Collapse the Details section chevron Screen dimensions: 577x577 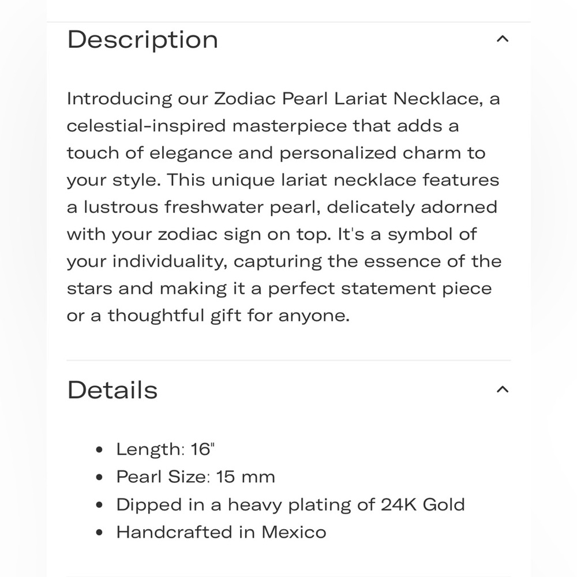click(503, 389)
